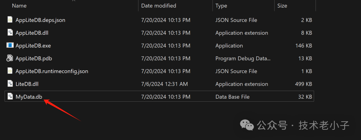Click the AppLiteDB.exe application icon
The width and height of the screenshot is (361, 140).
[10, 45]
